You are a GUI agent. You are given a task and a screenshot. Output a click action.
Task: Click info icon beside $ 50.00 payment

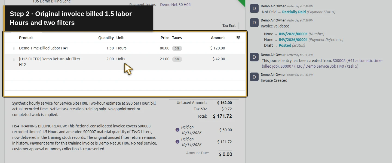(x=177, y=130)
